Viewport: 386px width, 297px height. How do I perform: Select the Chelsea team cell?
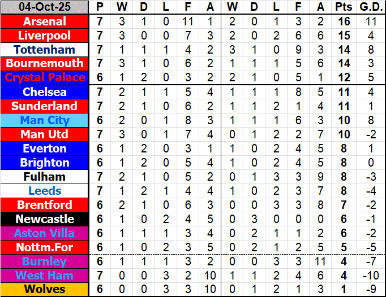tap(45, 92)
